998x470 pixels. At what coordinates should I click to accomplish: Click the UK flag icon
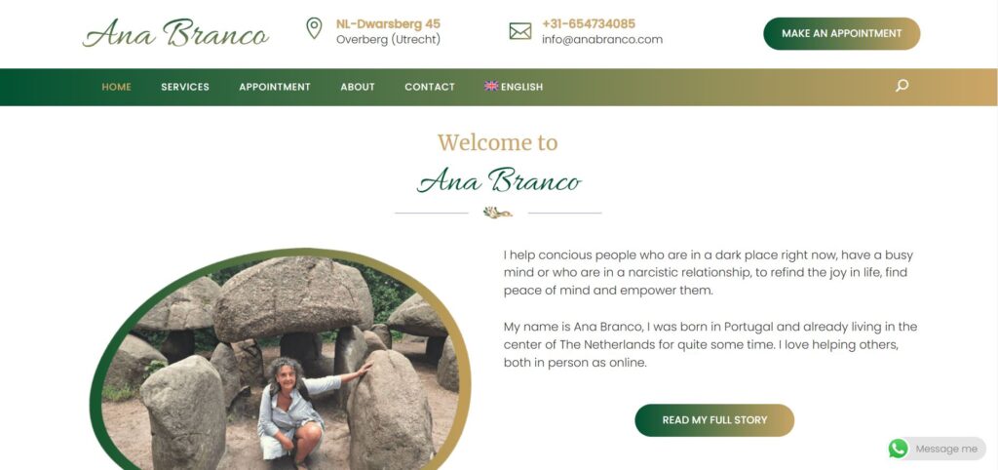[x=491, y=86]
